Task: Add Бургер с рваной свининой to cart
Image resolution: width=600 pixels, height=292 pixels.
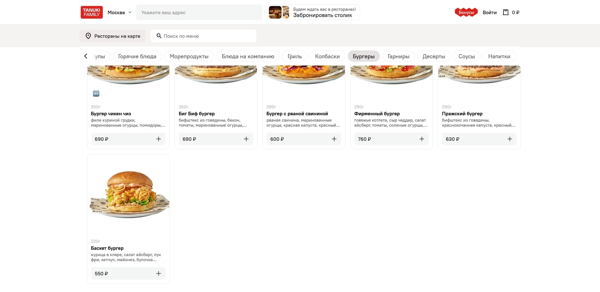Action: [x=334, y=139]
